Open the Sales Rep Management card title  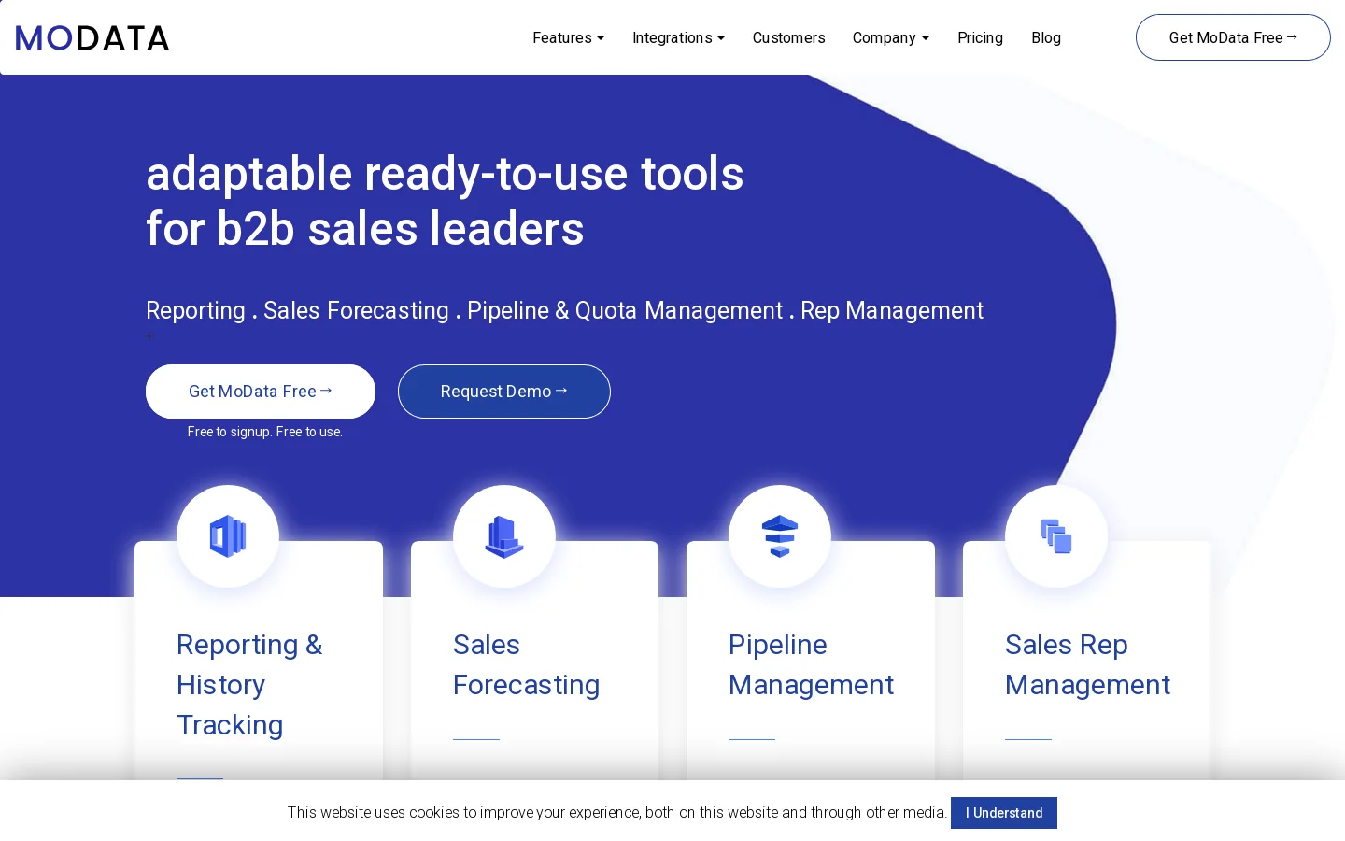tap(1087, 664)
